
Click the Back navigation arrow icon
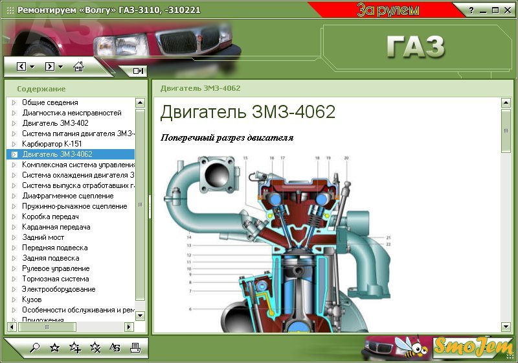(x=21, y=67)
